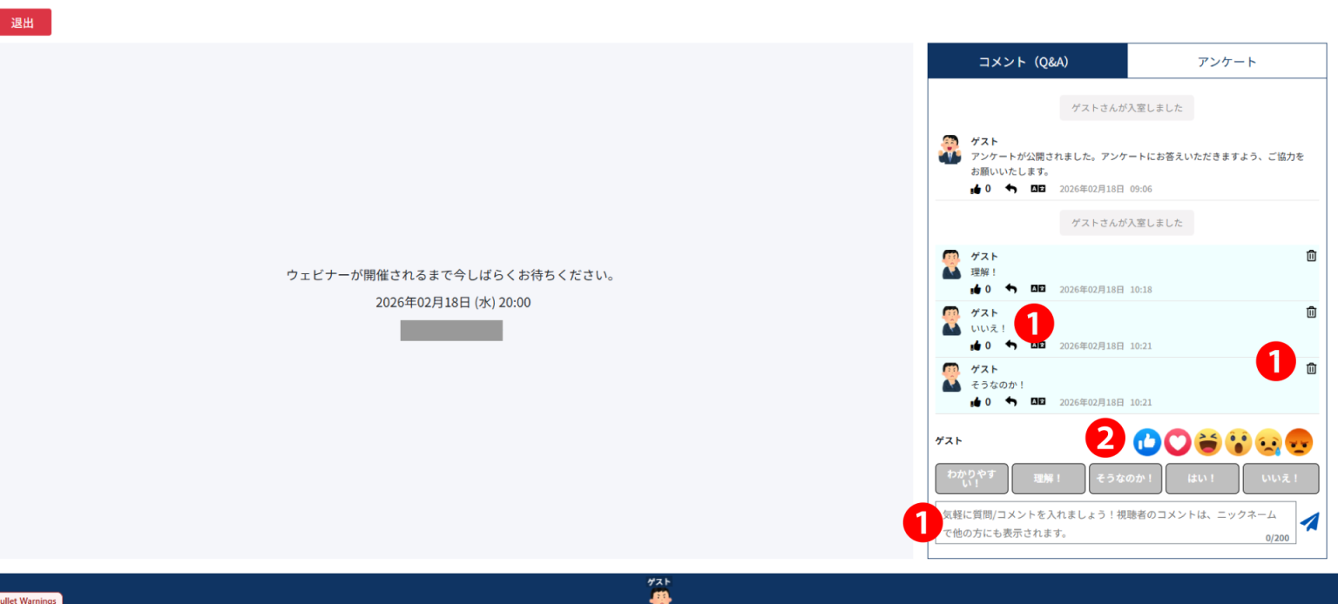Like the 09:06 survey announcement comment

pyautogui.click(x=976, y=189)
